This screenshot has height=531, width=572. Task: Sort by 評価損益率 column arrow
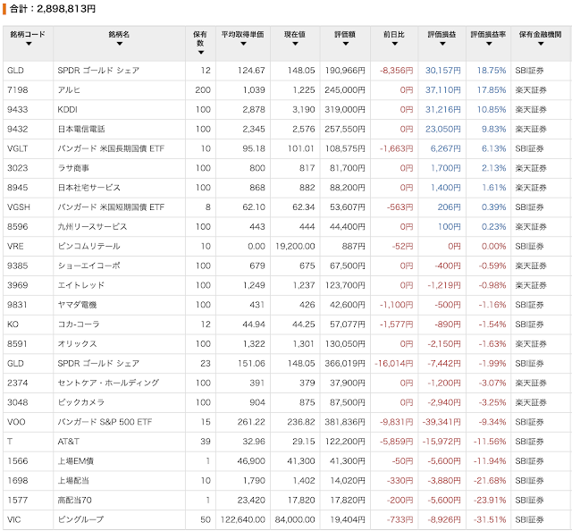[489, 44]
